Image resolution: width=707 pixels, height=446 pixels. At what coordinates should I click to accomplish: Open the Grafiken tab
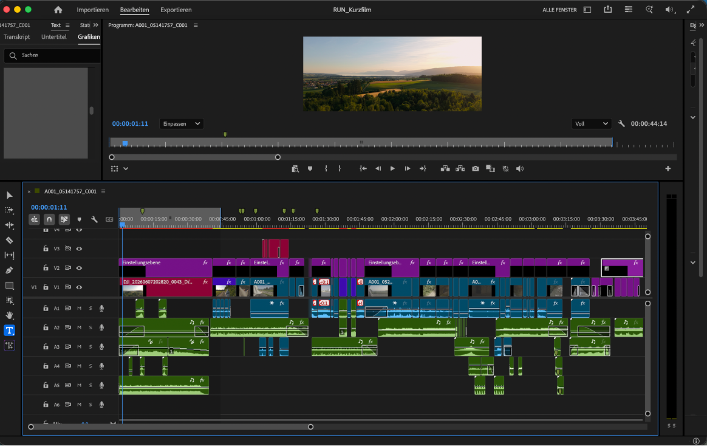89,37
